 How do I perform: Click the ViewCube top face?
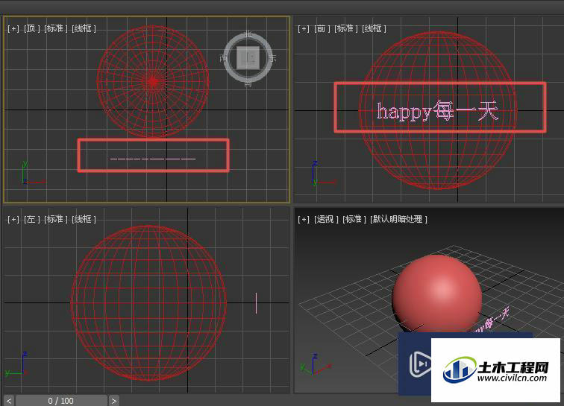point(248,58)
